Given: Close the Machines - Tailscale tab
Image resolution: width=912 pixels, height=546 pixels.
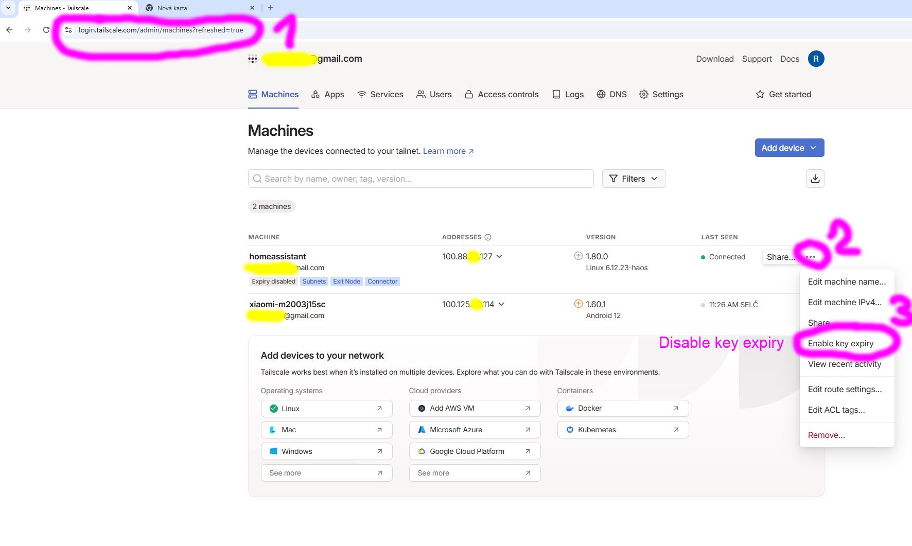Looking at the screenshot, I should (130, 8).
